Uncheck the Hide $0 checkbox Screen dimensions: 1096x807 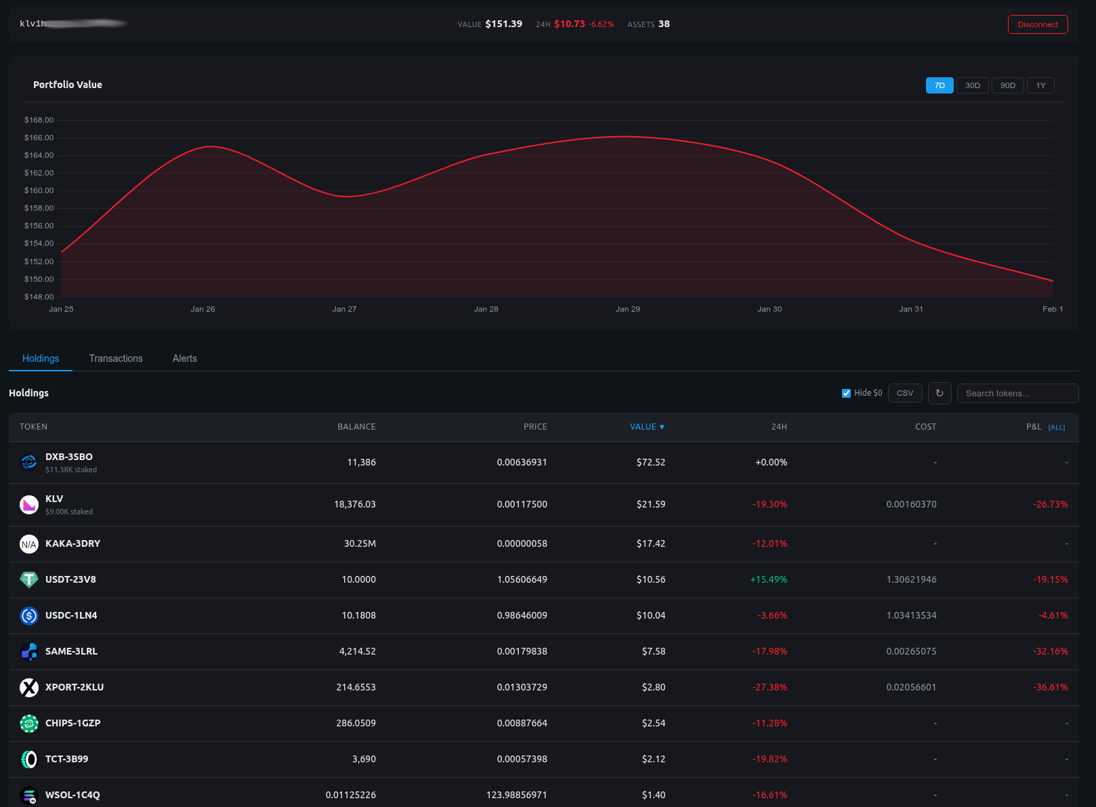pyautogui.click(x=846, y=392)
